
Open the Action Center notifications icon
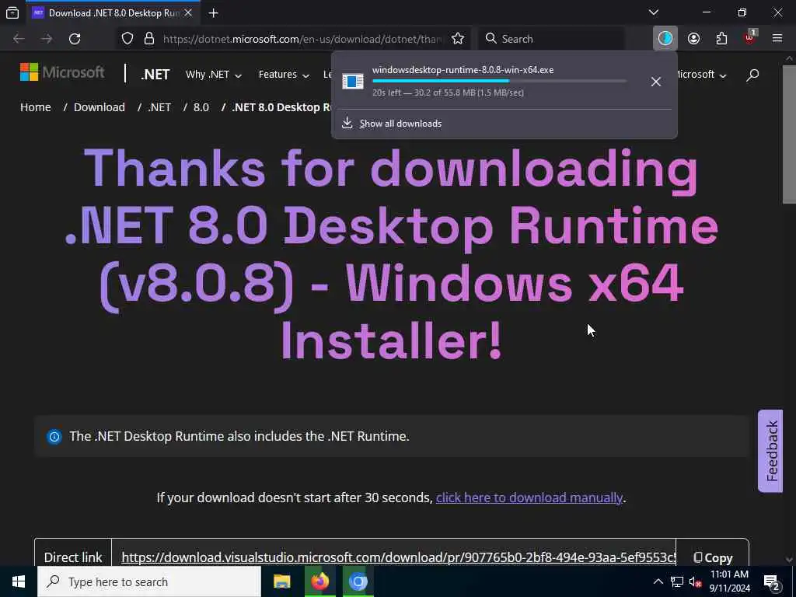772,581
